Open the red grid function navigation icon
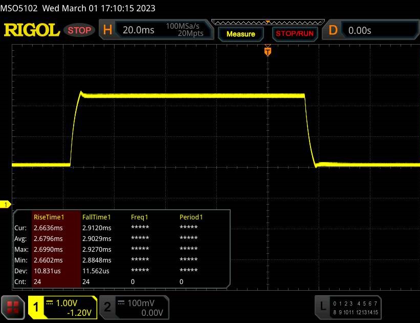 [x=13, y=308]
